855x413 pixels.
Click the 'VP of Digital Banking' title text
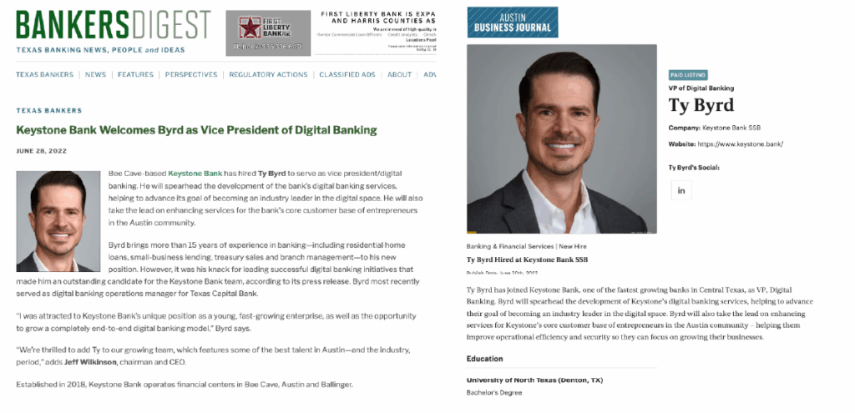point(701,88)
